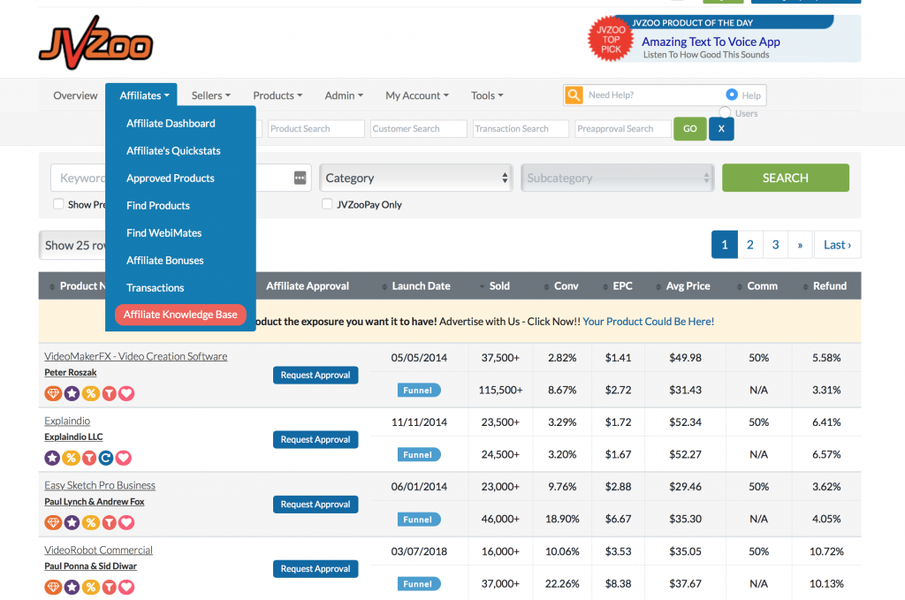Click the blue recurring icon under Explaindio LLC
This screenshot has width=905, height=600.
pos(108,458)
